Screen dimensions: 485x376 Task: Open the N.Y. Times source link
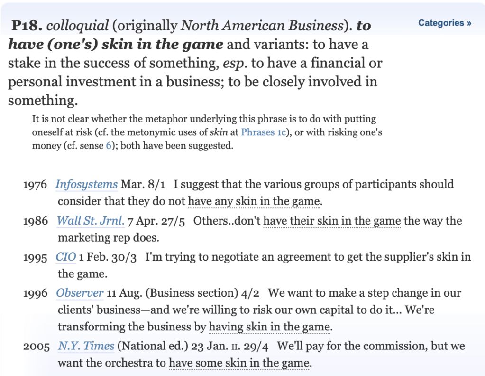(86, 347)
